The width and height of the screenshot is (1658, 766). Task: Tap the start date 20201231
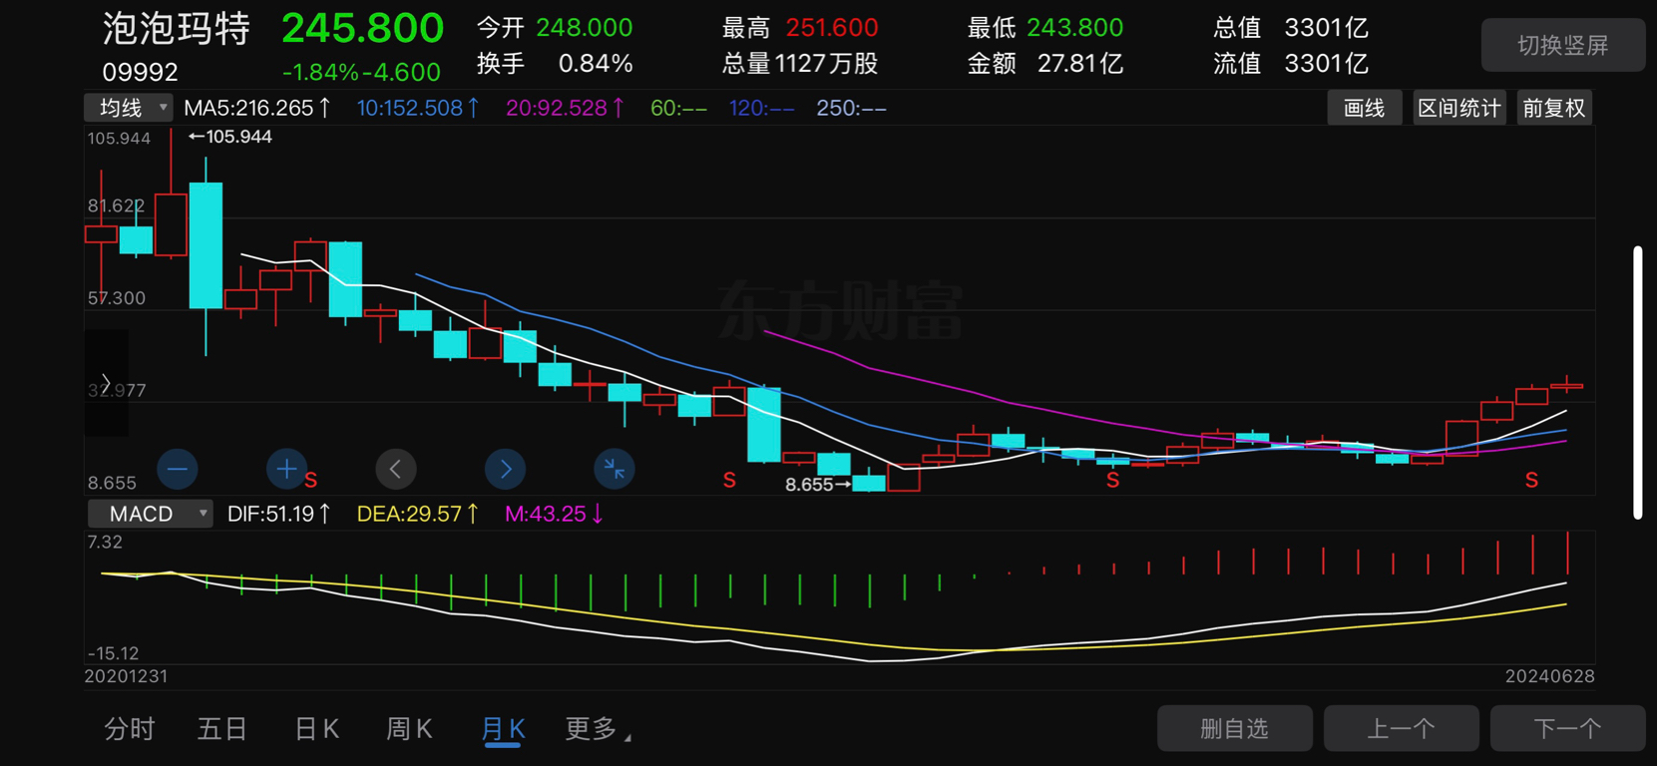point(126,676)
